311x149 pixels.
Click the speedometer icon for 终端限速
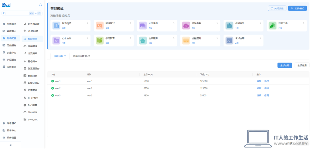coord(25,46)
